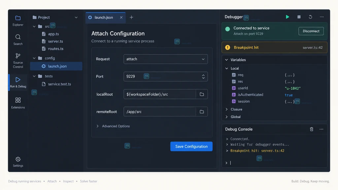Select the res variable icon
Viewport: 338px width, 190px height.
[x=234, y=81]
